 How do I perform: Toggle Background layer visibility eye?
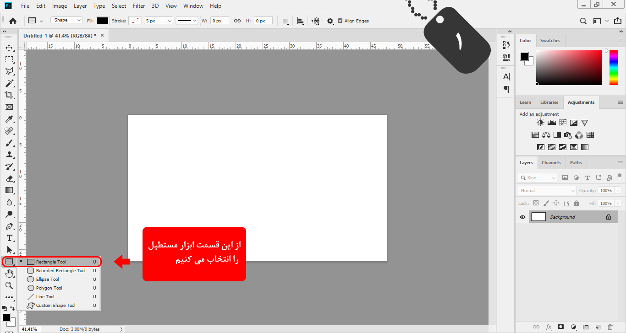tap(522, 217)
